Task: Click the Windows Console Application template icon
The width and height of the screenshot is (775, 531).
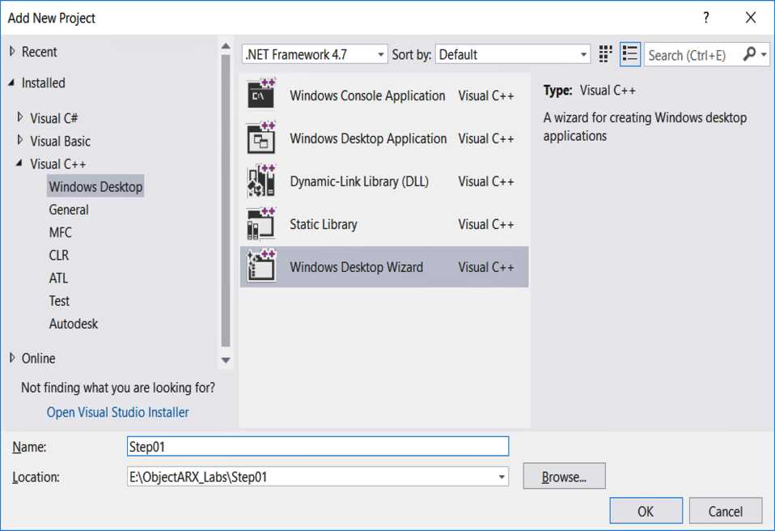Action: [x=261, y=94]
